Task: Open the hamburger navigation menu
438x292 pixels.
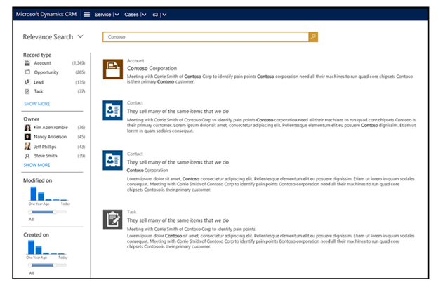Action: [87, 14]
